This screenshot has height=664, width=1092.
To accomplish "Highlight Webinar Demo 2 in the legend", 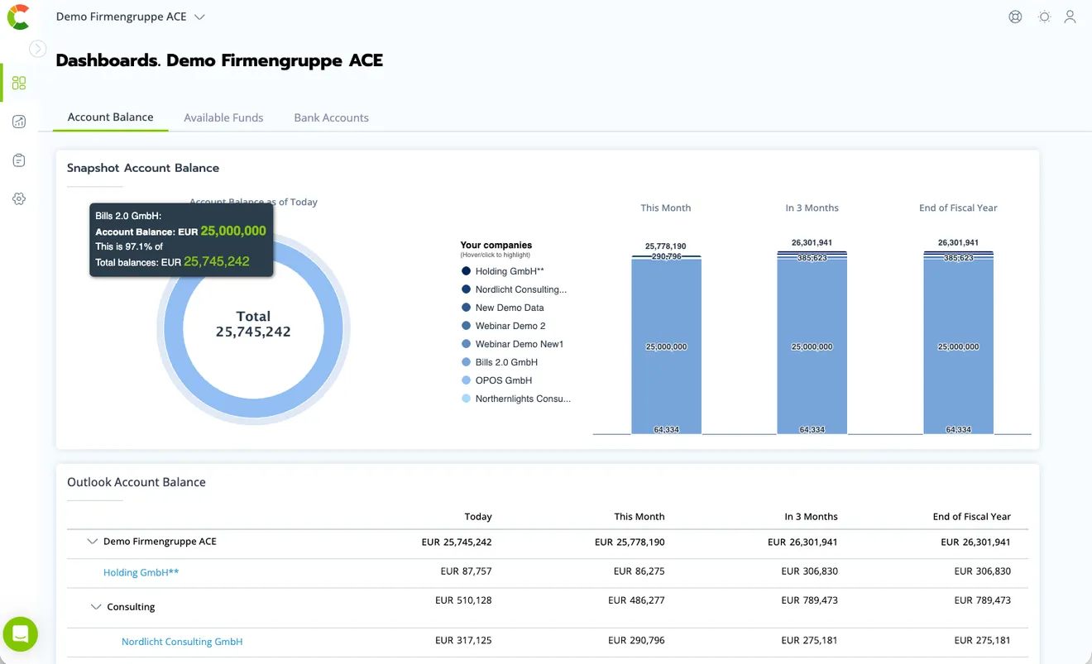I will (510, 326).
